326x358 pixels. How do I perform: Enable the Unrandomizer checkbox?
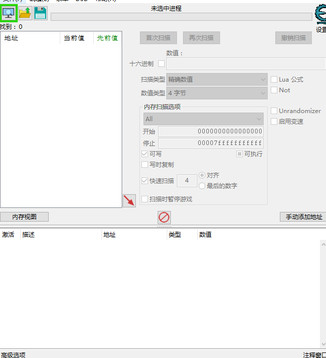coord(274,111)
